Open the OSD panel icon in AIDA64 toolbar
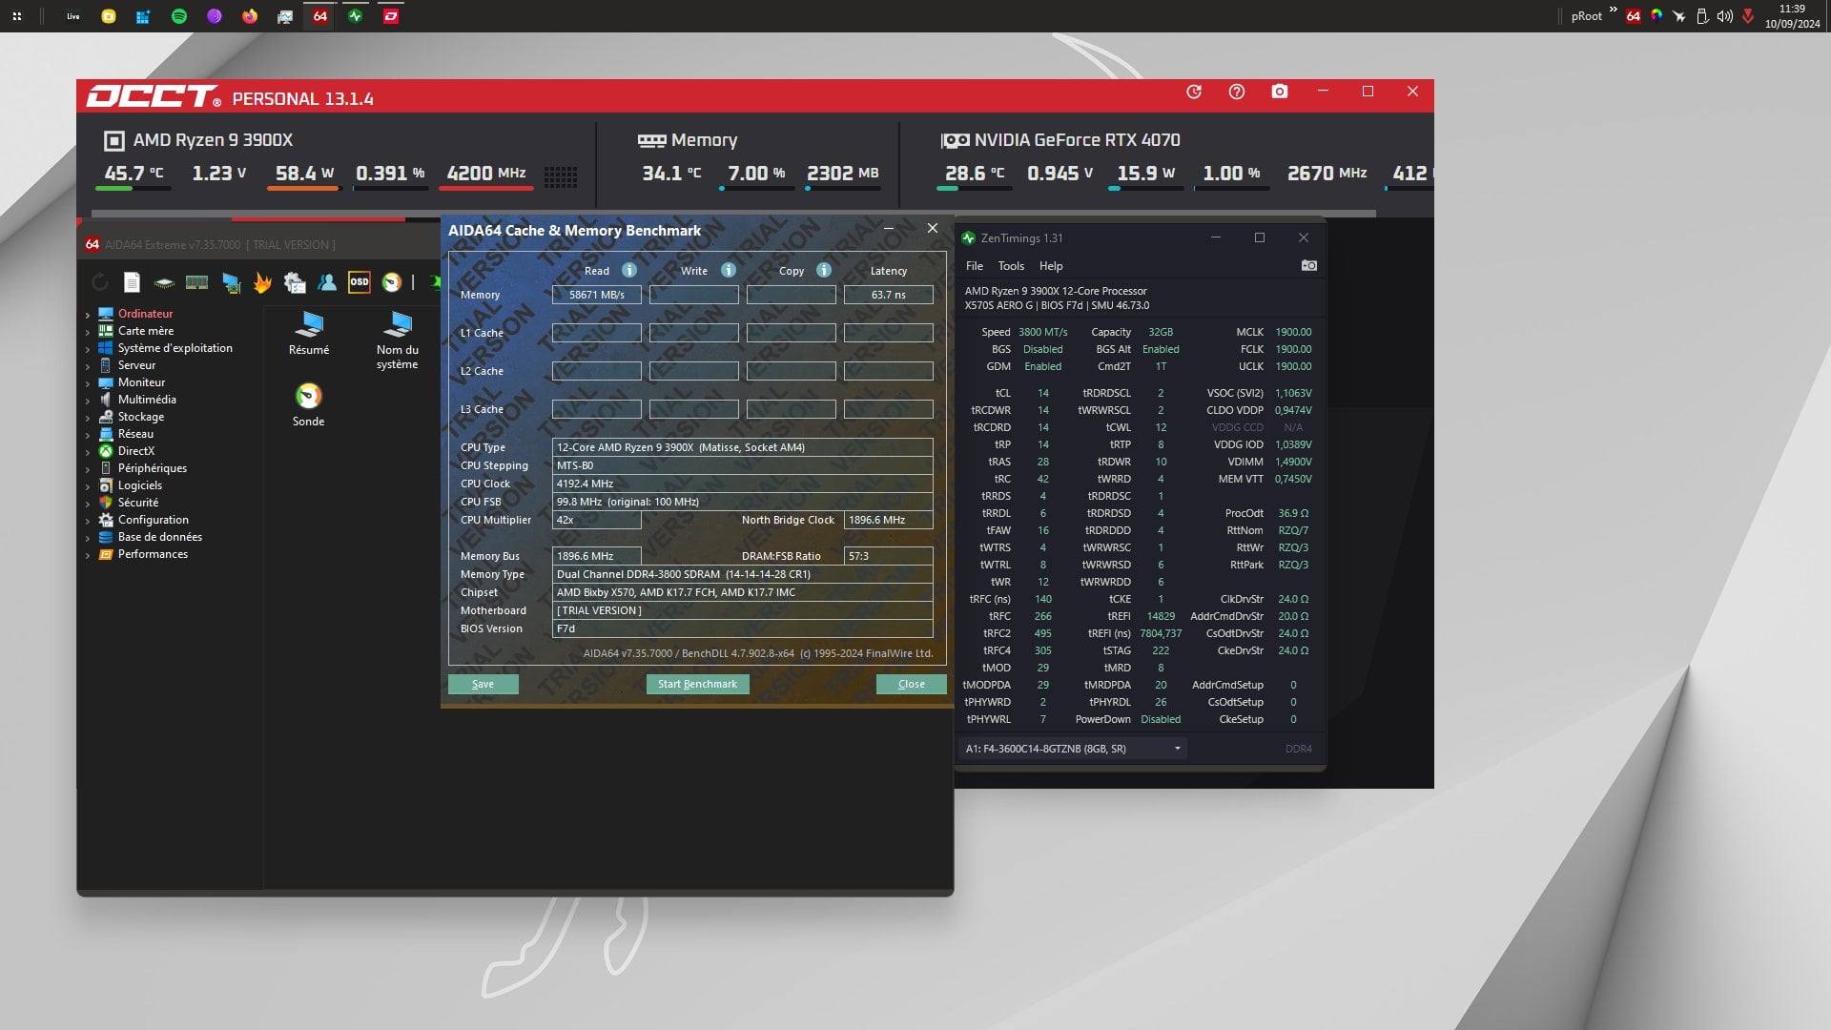The height and width of the screenshot is (1030, 1831). (360, 282)
